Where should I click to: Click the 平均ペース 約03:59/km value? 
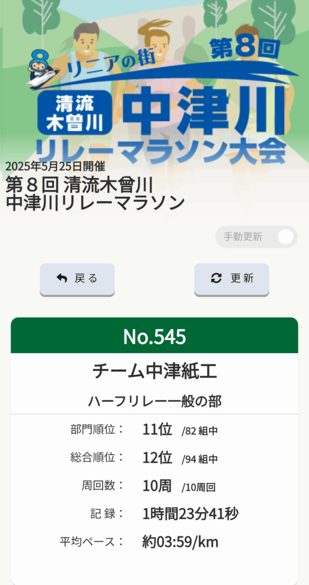180,542
